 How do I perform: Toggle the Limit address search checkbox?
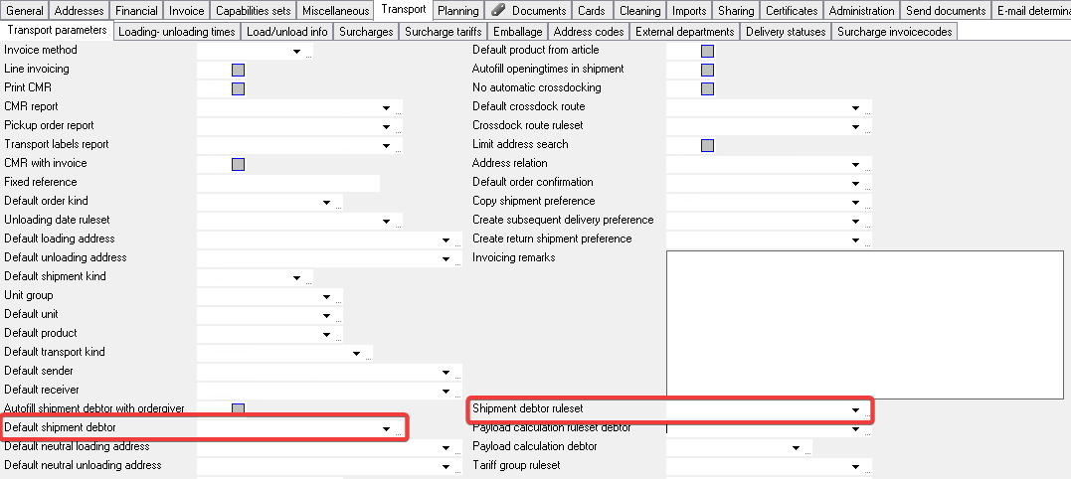click(x=707, y=145)
